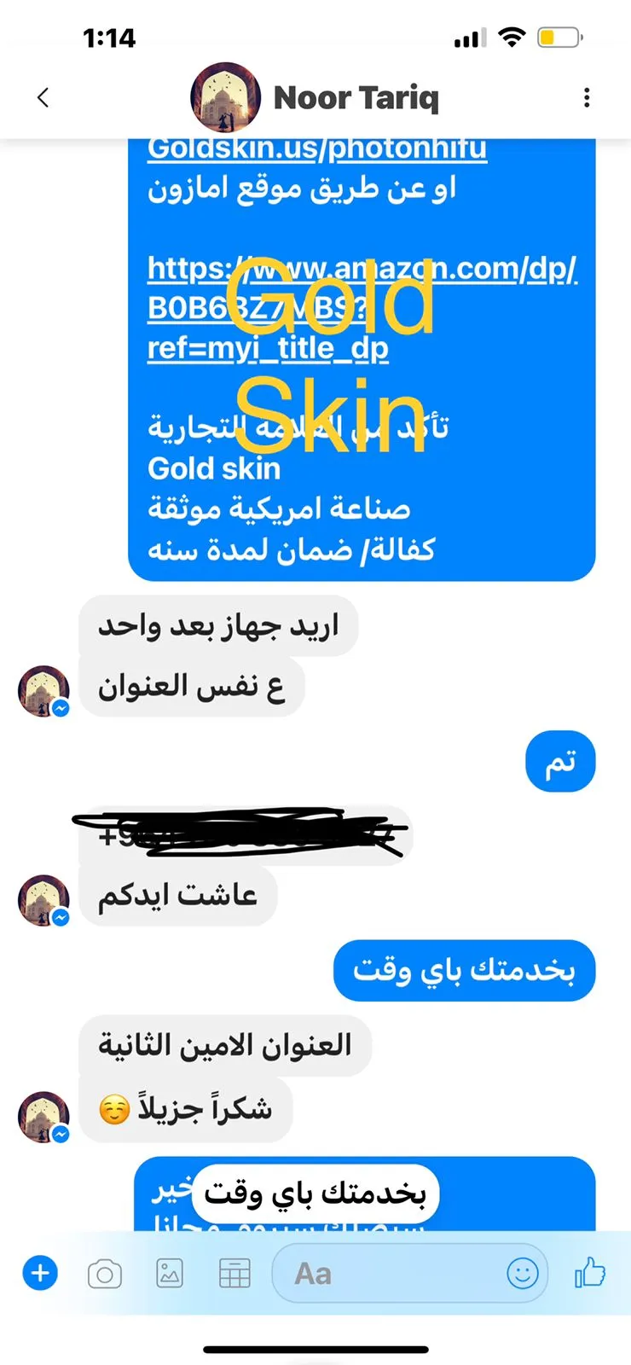Open the blue plus attachments button
The width and height of the screenshot is (631, 1365).
point(40,1274)
